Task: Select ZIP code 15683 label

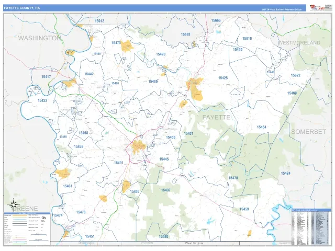Action: tap(185, 34)
